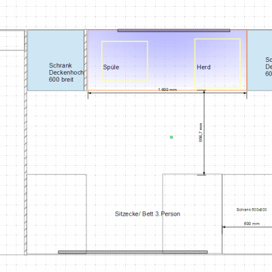The width and height of the screenshot is (272, 272).
Task: Select the empty rectangle at bottom left
Action: [x=56, y=214]
